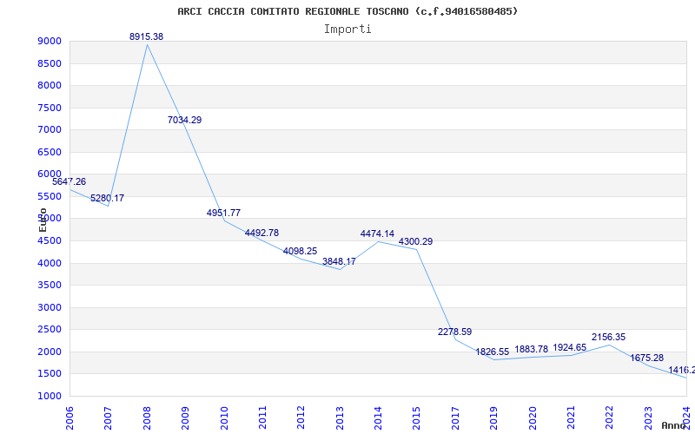Click the 1675.28 data label
The height and width of the screenshot is (434, 695).
coord(646,358)
